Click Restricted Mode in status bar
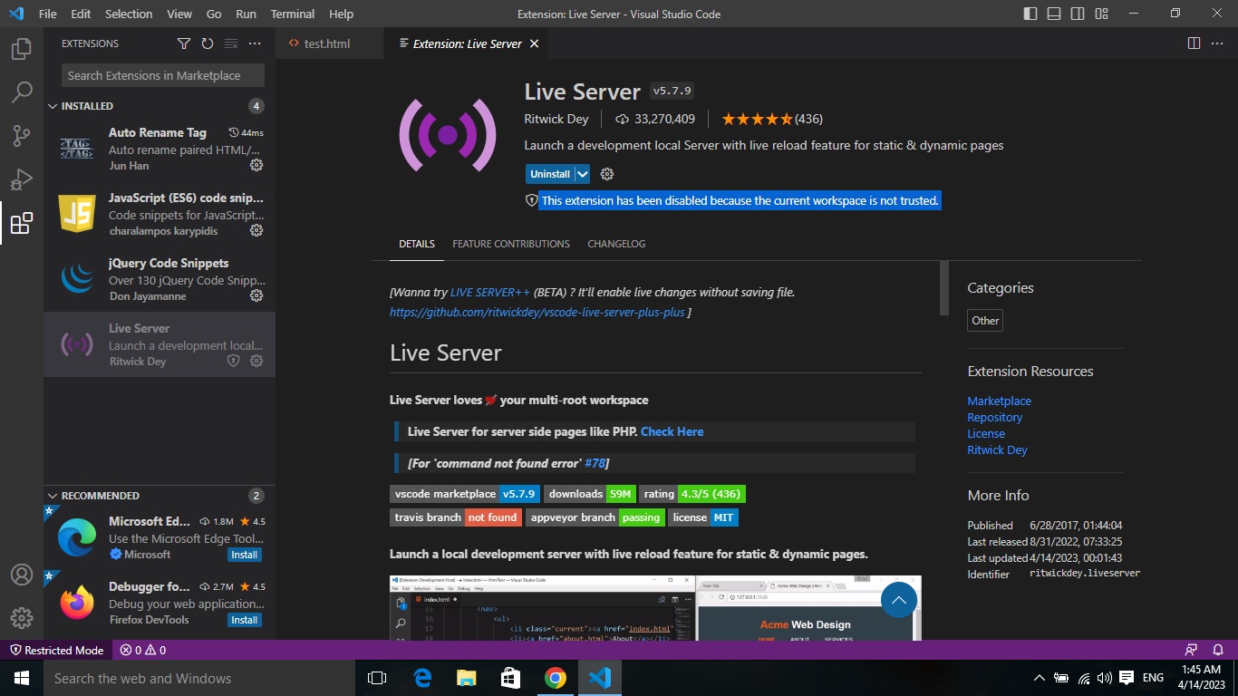The image size is (1238, 696). tap(56, 650)
